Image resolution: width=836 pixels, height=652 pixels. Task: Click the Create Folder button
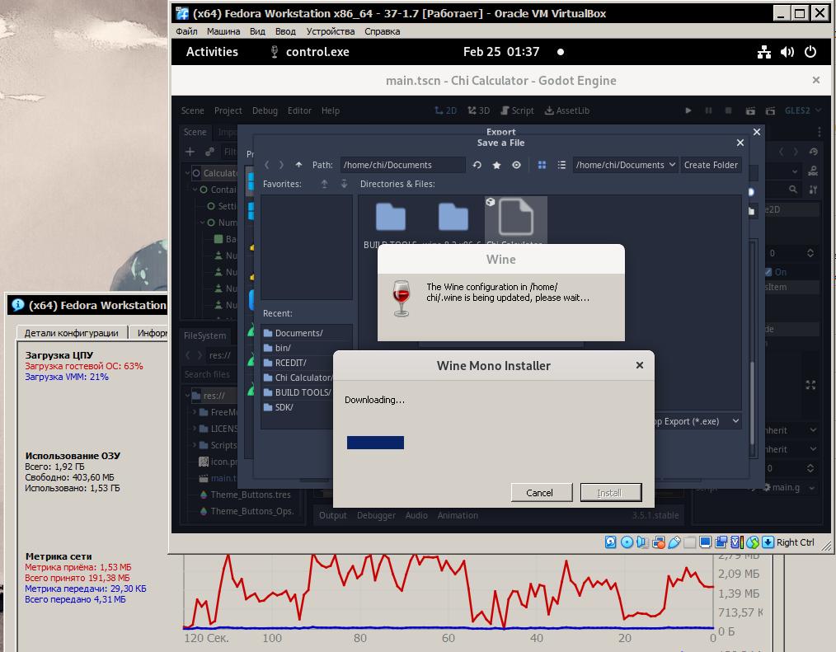[x=711, y=165]
